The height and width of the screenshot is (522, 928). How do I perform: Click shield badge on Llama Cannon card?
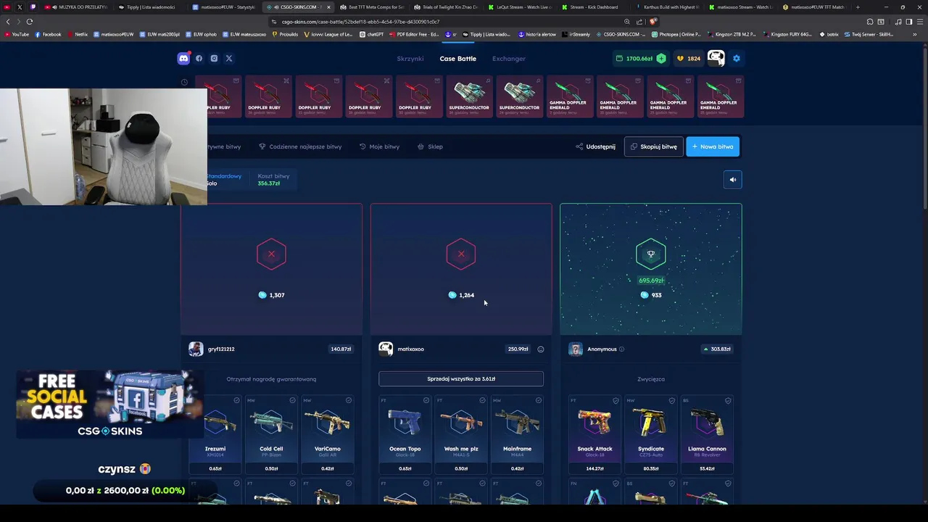(728, 400)
